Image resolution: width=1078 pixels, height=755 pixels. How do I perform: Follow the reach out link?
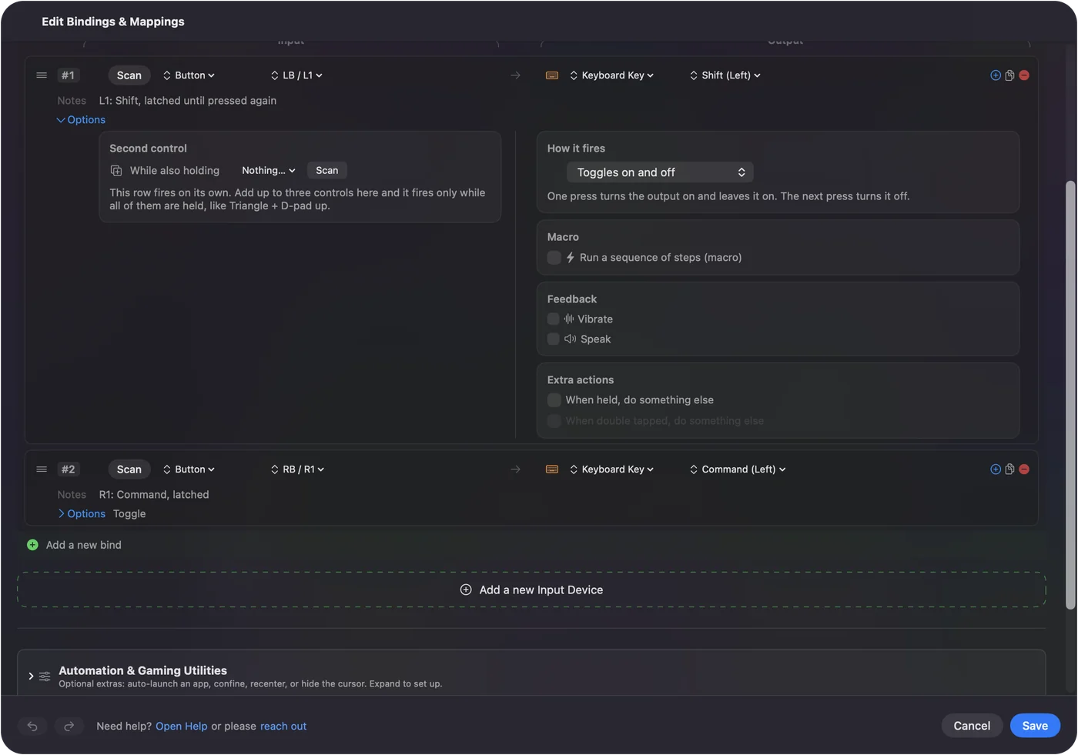[283, 727]
